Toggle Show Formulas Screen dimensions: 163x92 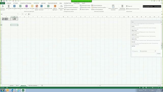tap(97, 6)
